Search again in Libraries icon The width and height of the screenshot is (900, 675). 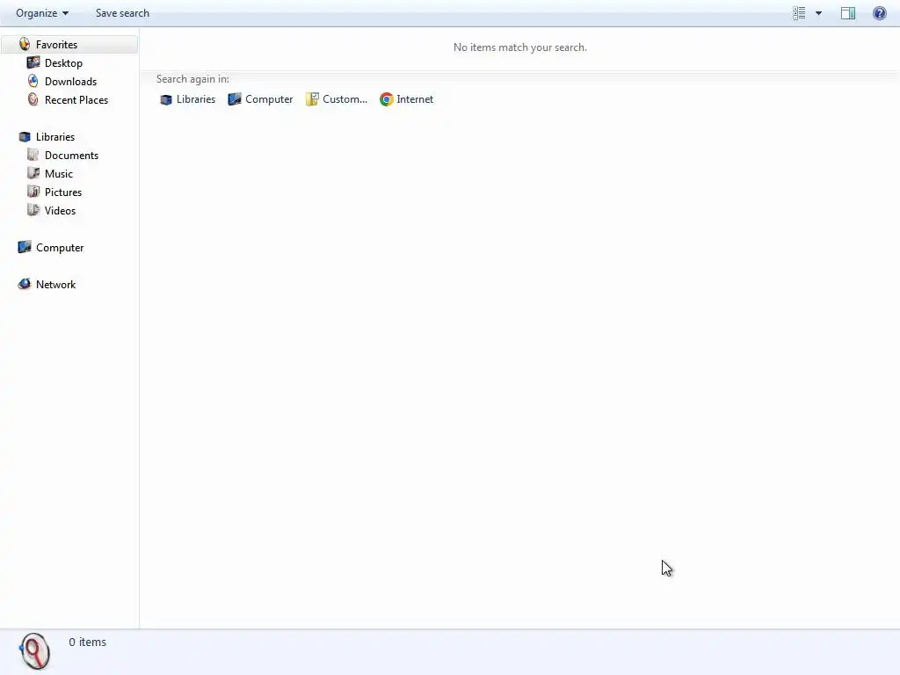[x=166, y=99]
